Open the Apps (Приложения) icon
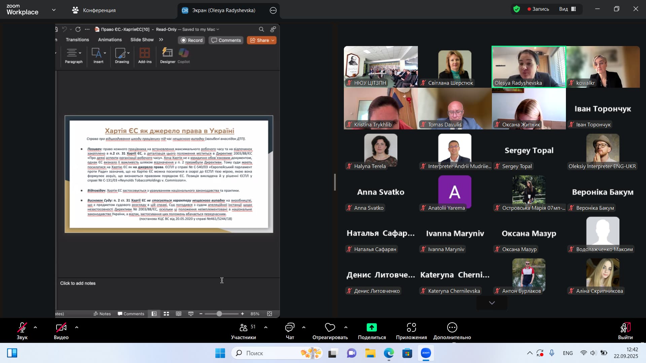Screen dimensions: 646x363 point(411,327)
